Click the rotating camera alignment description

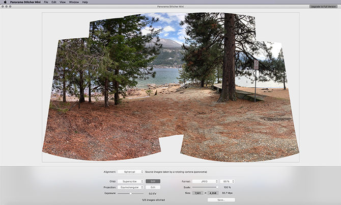pos(176,172)
